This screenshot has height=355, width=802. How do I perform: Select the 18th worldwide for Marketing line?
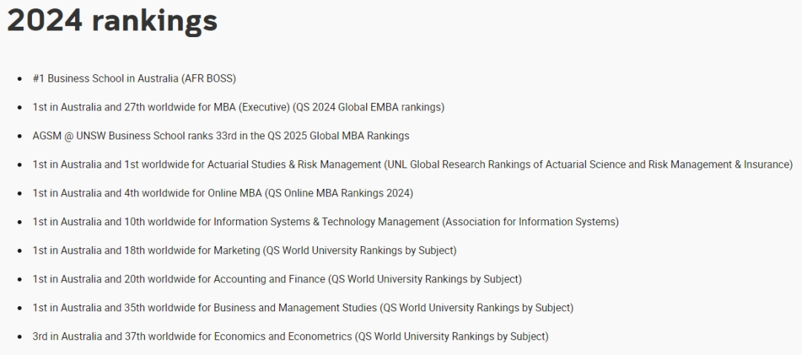pos(244,251)
